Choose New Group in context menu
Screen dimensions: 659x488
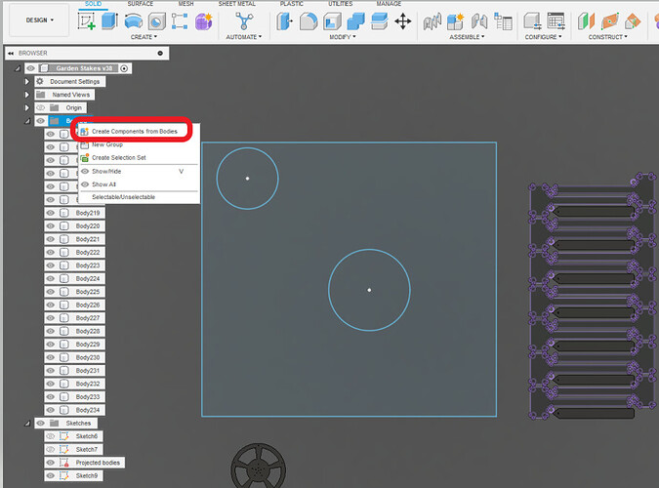point(107,144)
